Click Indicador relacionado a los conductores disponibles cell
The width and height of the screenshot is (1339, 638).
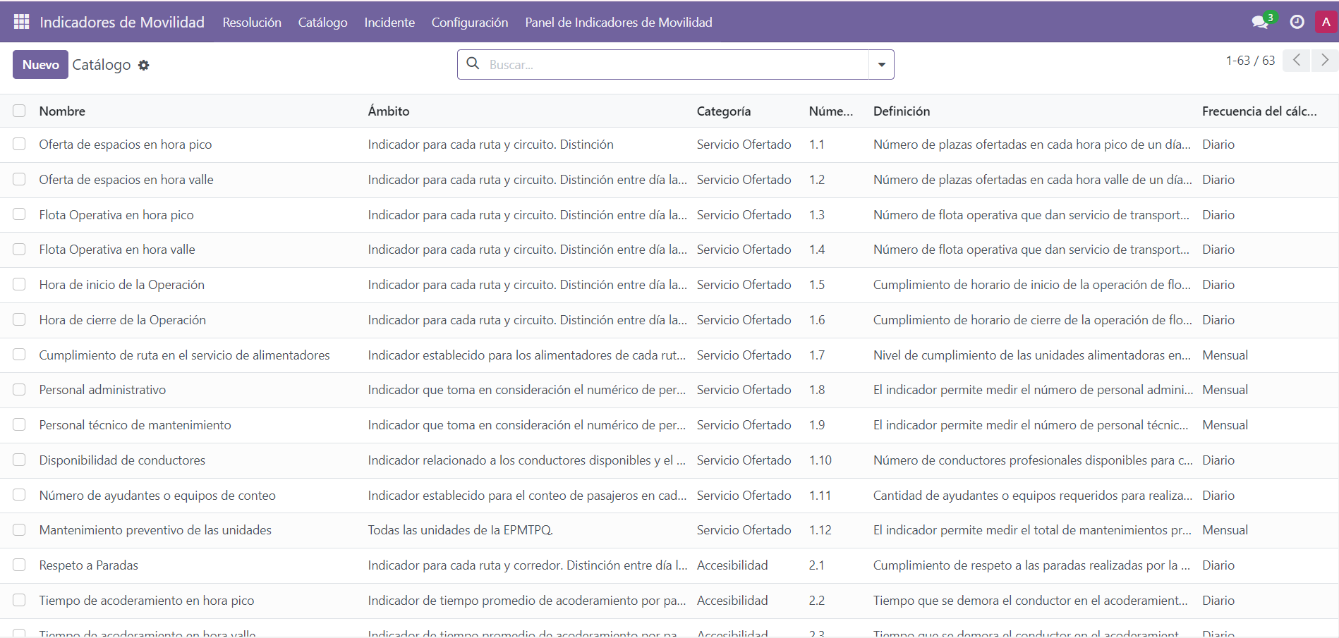click(526, 460)
